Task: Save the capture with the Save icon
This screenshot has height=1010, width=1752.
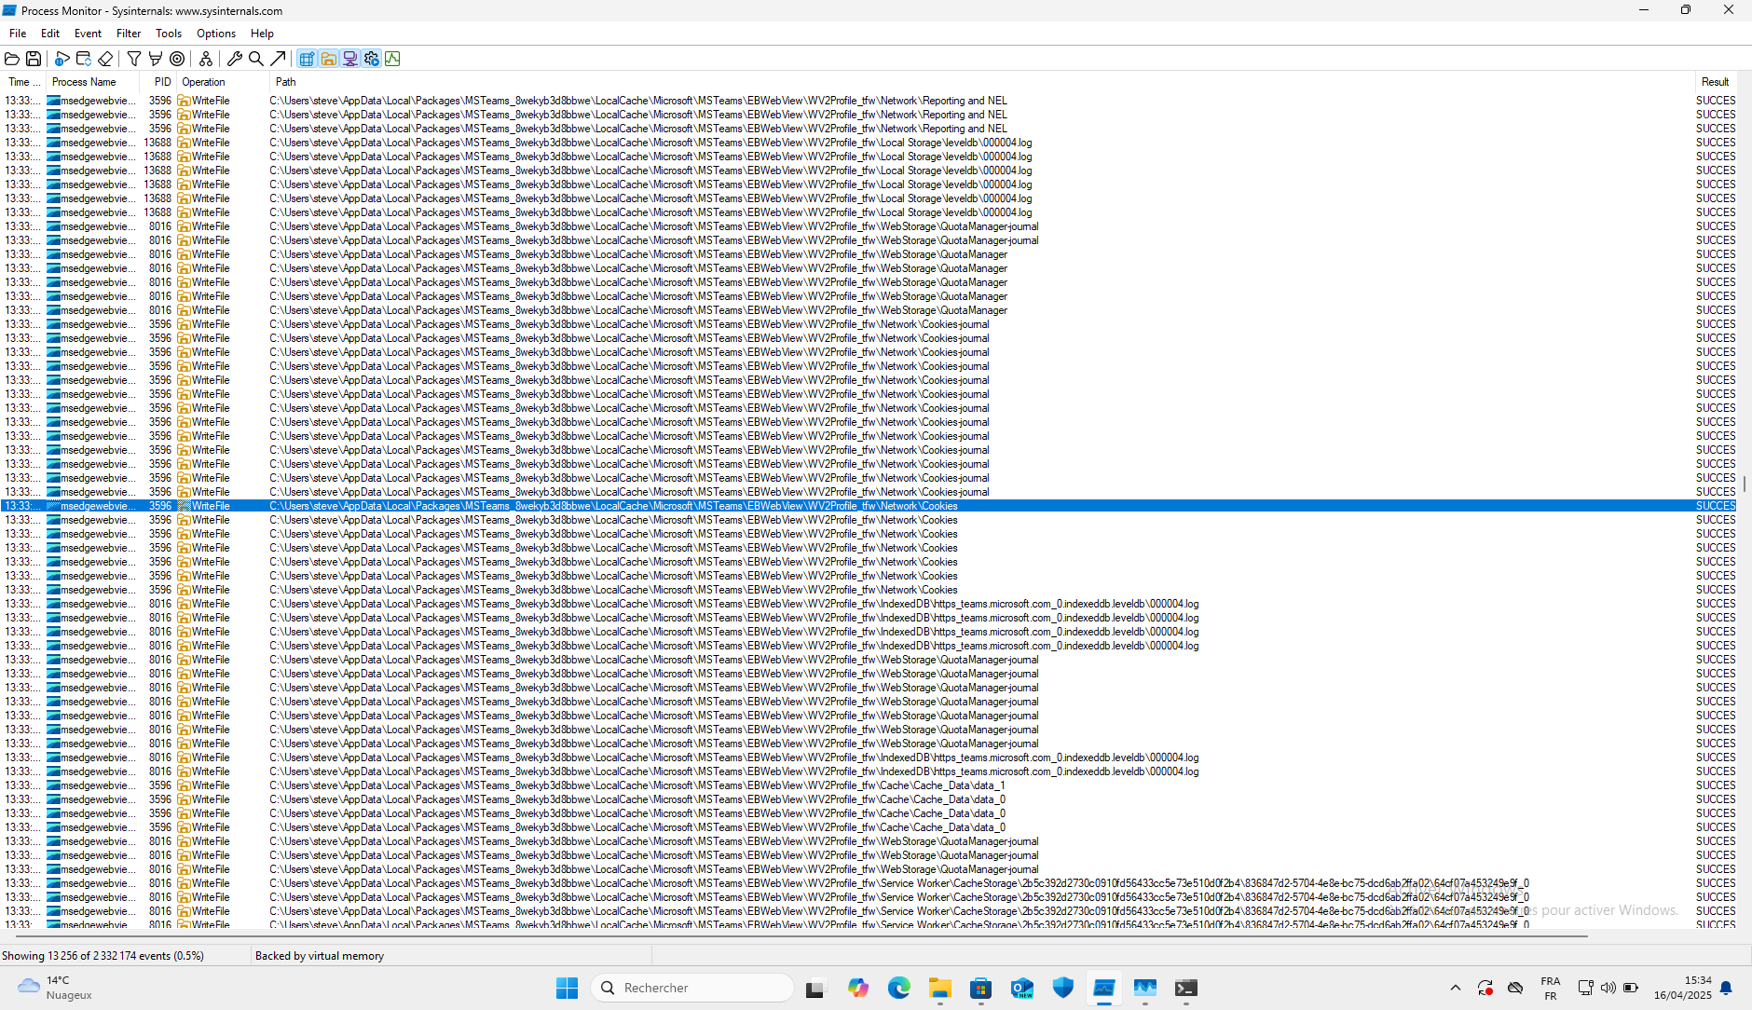Action: pyautogui.click(x=34, y=59)
